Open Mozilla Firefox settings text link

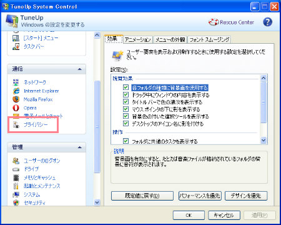tap(38, 99)
